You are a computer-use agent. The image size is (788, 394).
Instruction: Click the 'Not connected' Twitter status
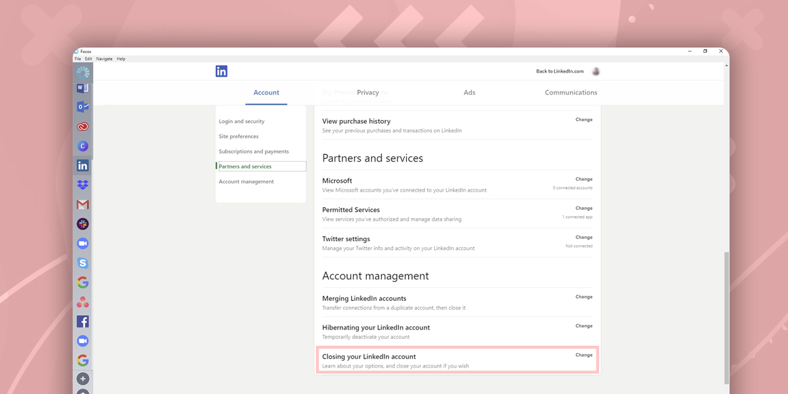coord(579,246)
